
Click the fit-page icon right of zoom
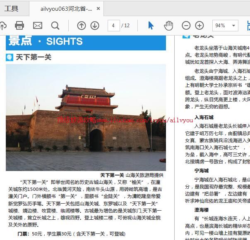point(248,26)
